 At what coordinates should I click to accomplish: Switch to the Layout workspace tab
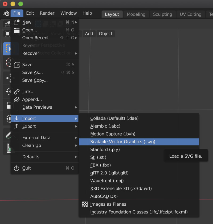(x=112, y=14)
